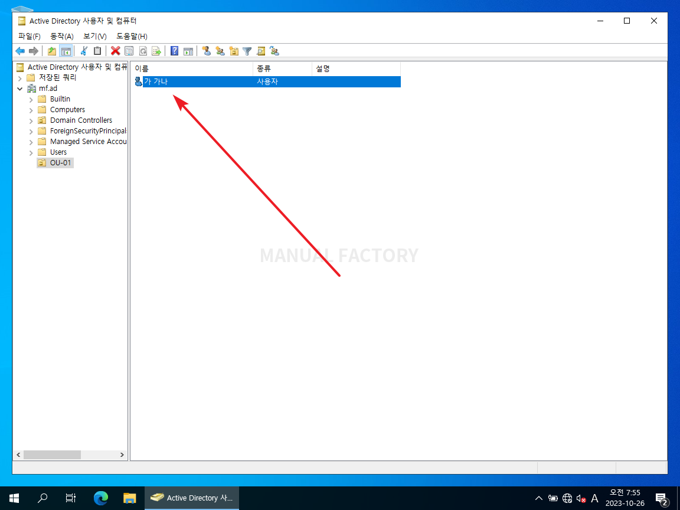Screen dimensions: 680x510
Task: Open Task View from the taskbar
Action: [x=71, y=498]
